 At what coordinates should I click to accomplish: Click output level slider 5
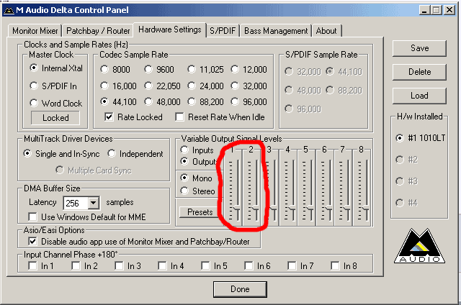pos(310,209)
